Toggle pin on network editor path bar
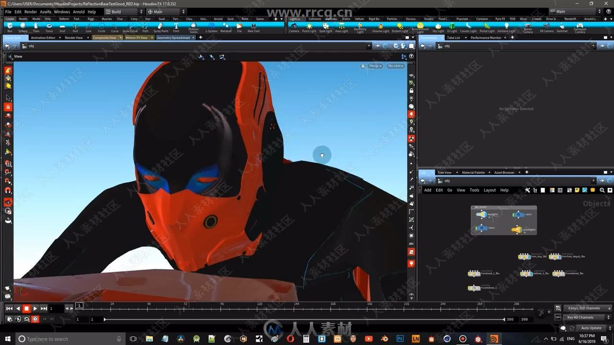Screen dimensions: 614x345 coord(602,181)
